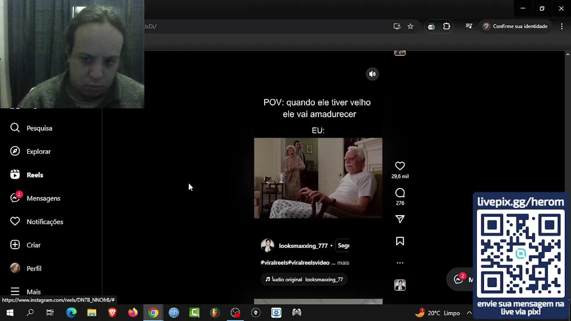Image resolution: width=571 pixels, height=321 pixels.
Task: Click the #viralreels hashtag text
Action: [x=274, y=263]
